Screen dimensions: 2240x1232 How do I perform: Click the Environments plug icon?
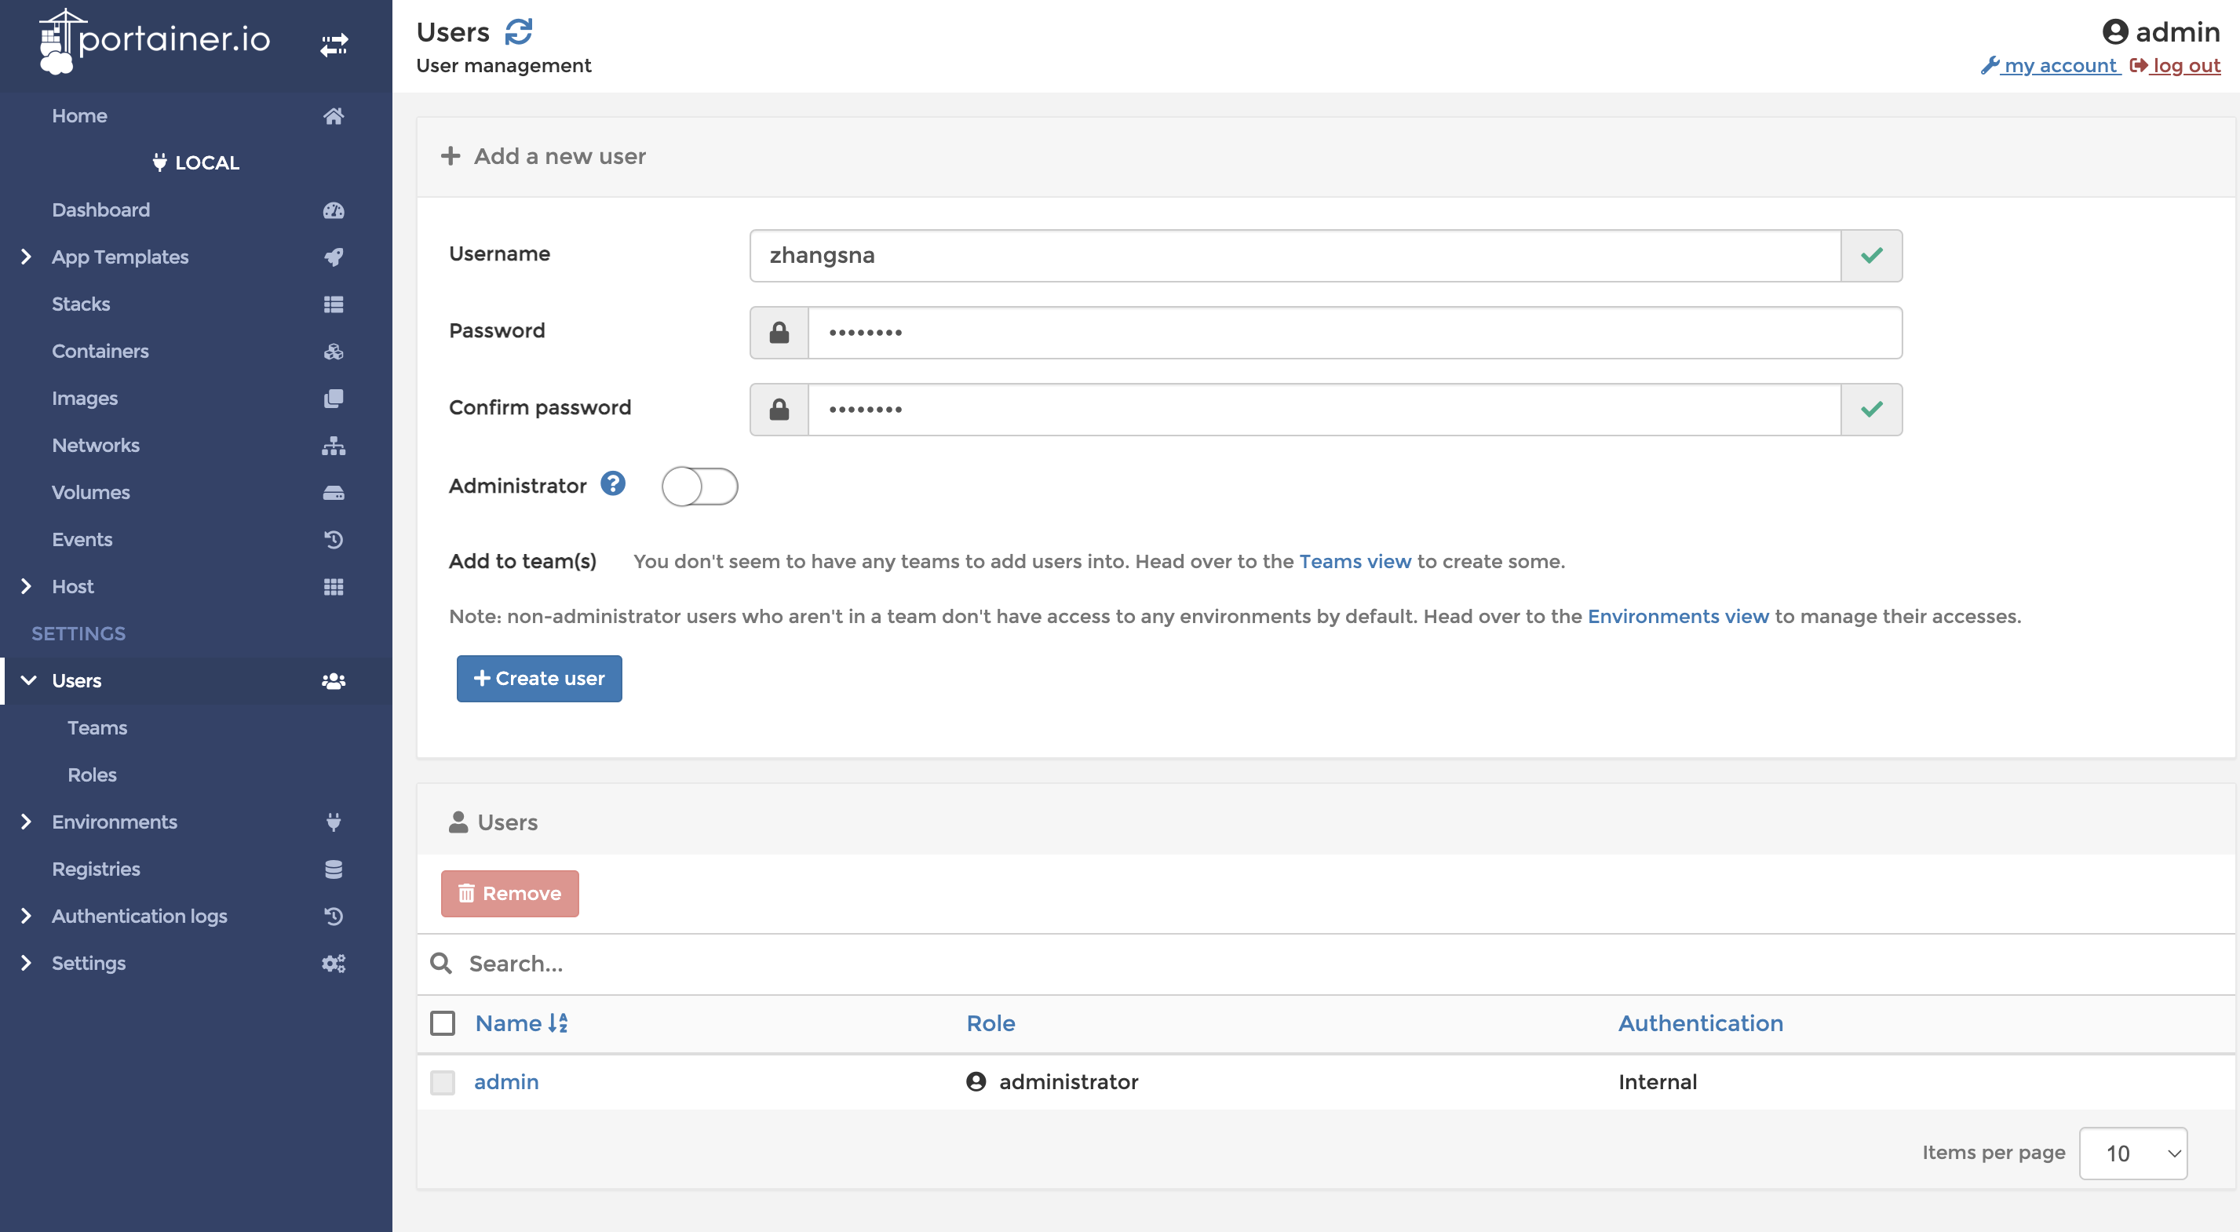tap(333, 822)
